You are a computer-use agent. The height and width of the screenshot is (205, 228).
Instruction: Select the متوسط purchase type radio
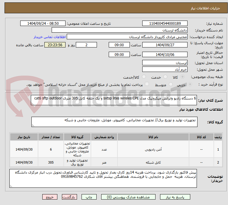tap(171, 84)
